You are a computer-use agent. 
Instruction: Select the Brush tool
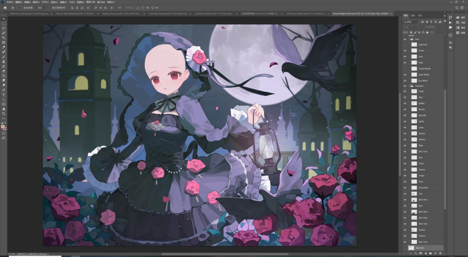click(4, 57)
